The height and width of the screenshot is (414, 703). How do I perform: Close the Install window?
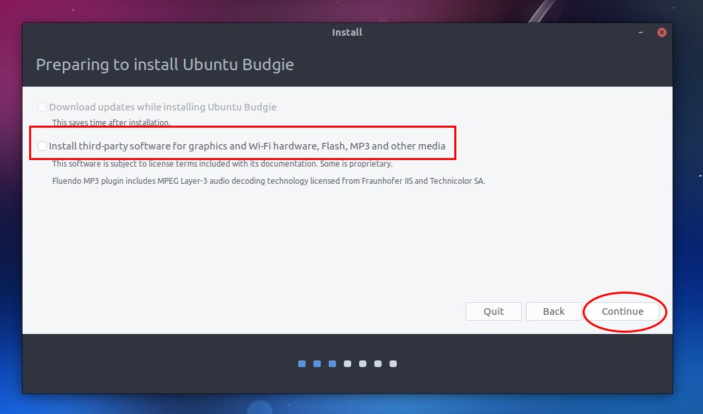662,32
